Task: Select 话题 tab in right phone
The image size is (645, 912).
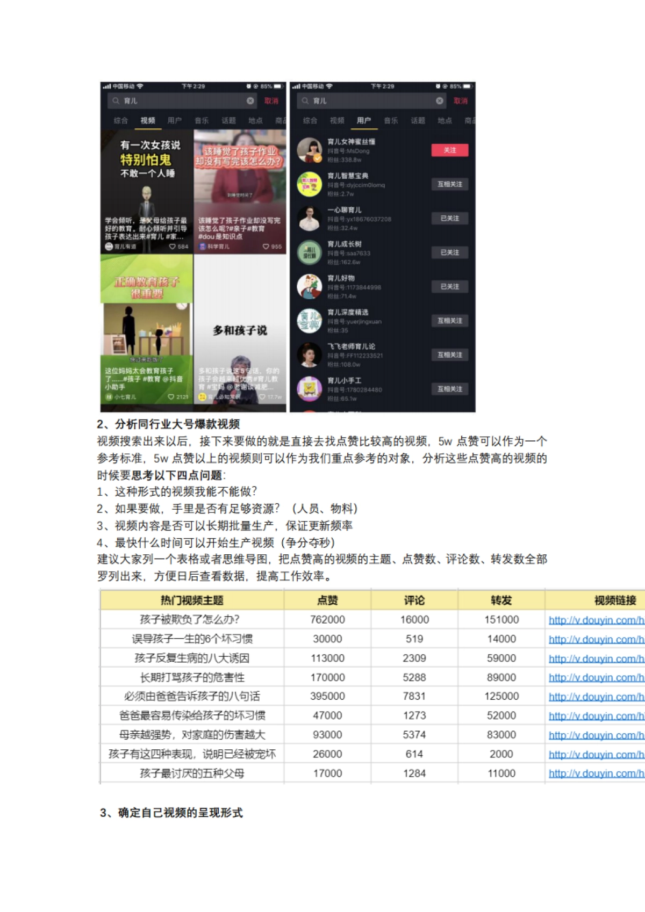Action: [418, 121]
